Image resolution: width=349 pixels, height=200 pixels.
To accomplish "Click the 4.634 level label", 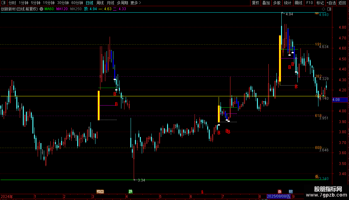I will tap(324, 47).
